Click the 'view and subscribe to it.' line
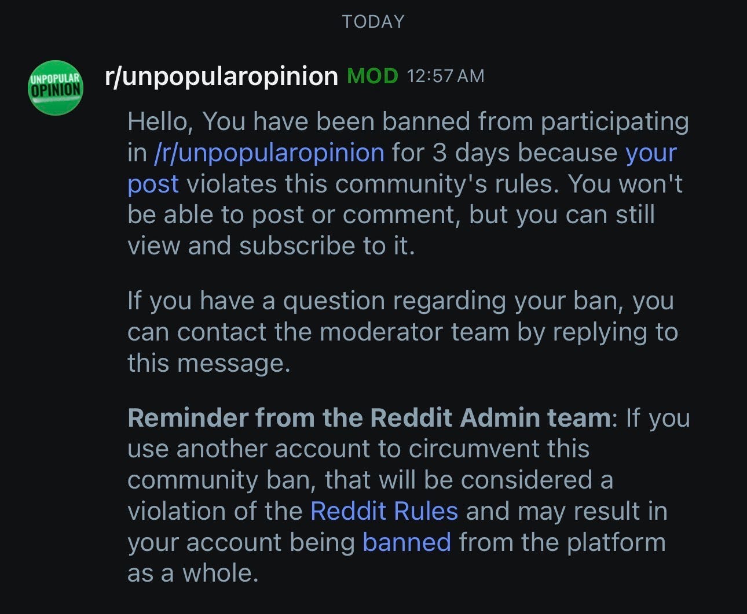This screenshot has height=614, width=747. click(x=271, y=246)
